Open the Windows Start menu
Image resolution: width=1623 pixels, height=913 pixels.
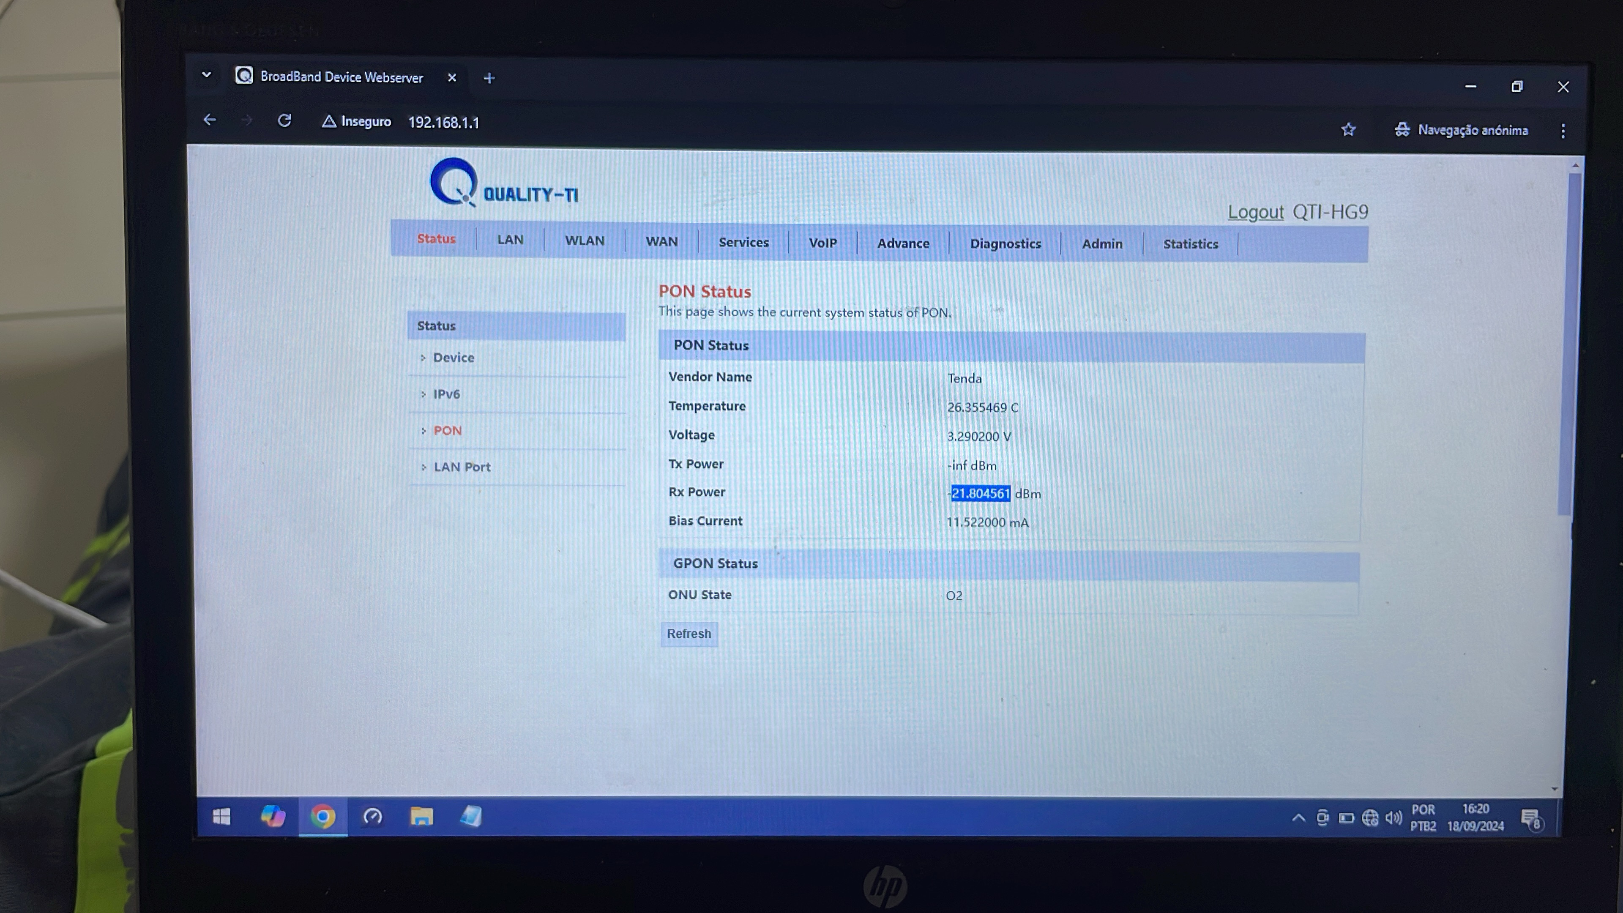point(221,817)
